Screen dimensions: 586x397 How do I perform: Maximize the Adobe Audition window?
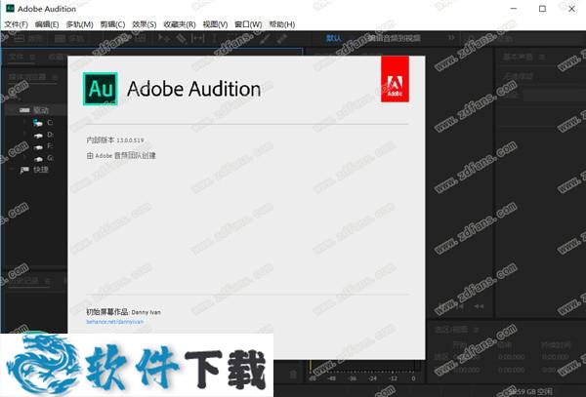(542, 9)
